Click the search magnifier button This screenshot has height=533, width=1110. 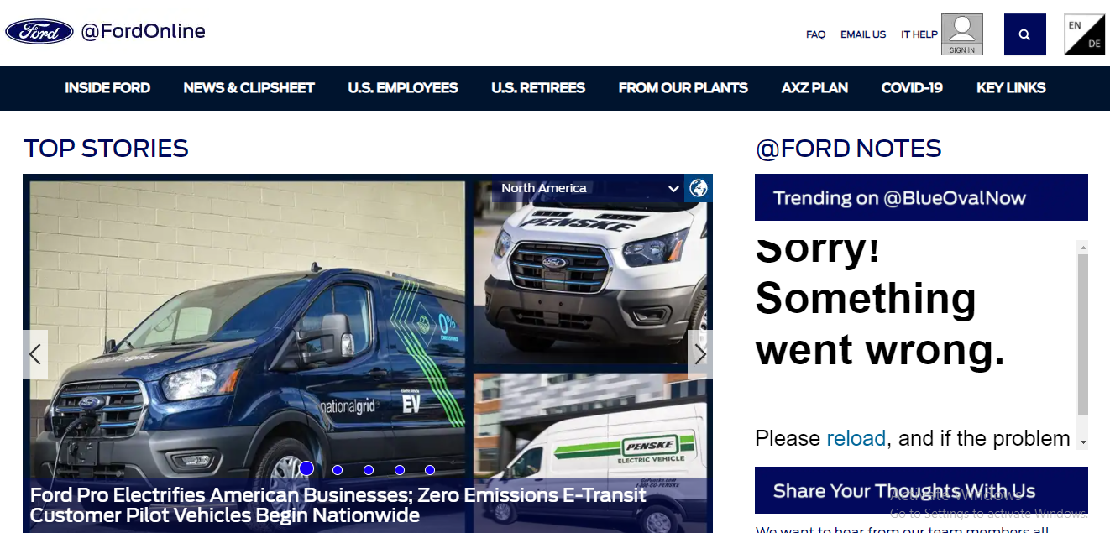(x=1024, y=34)
